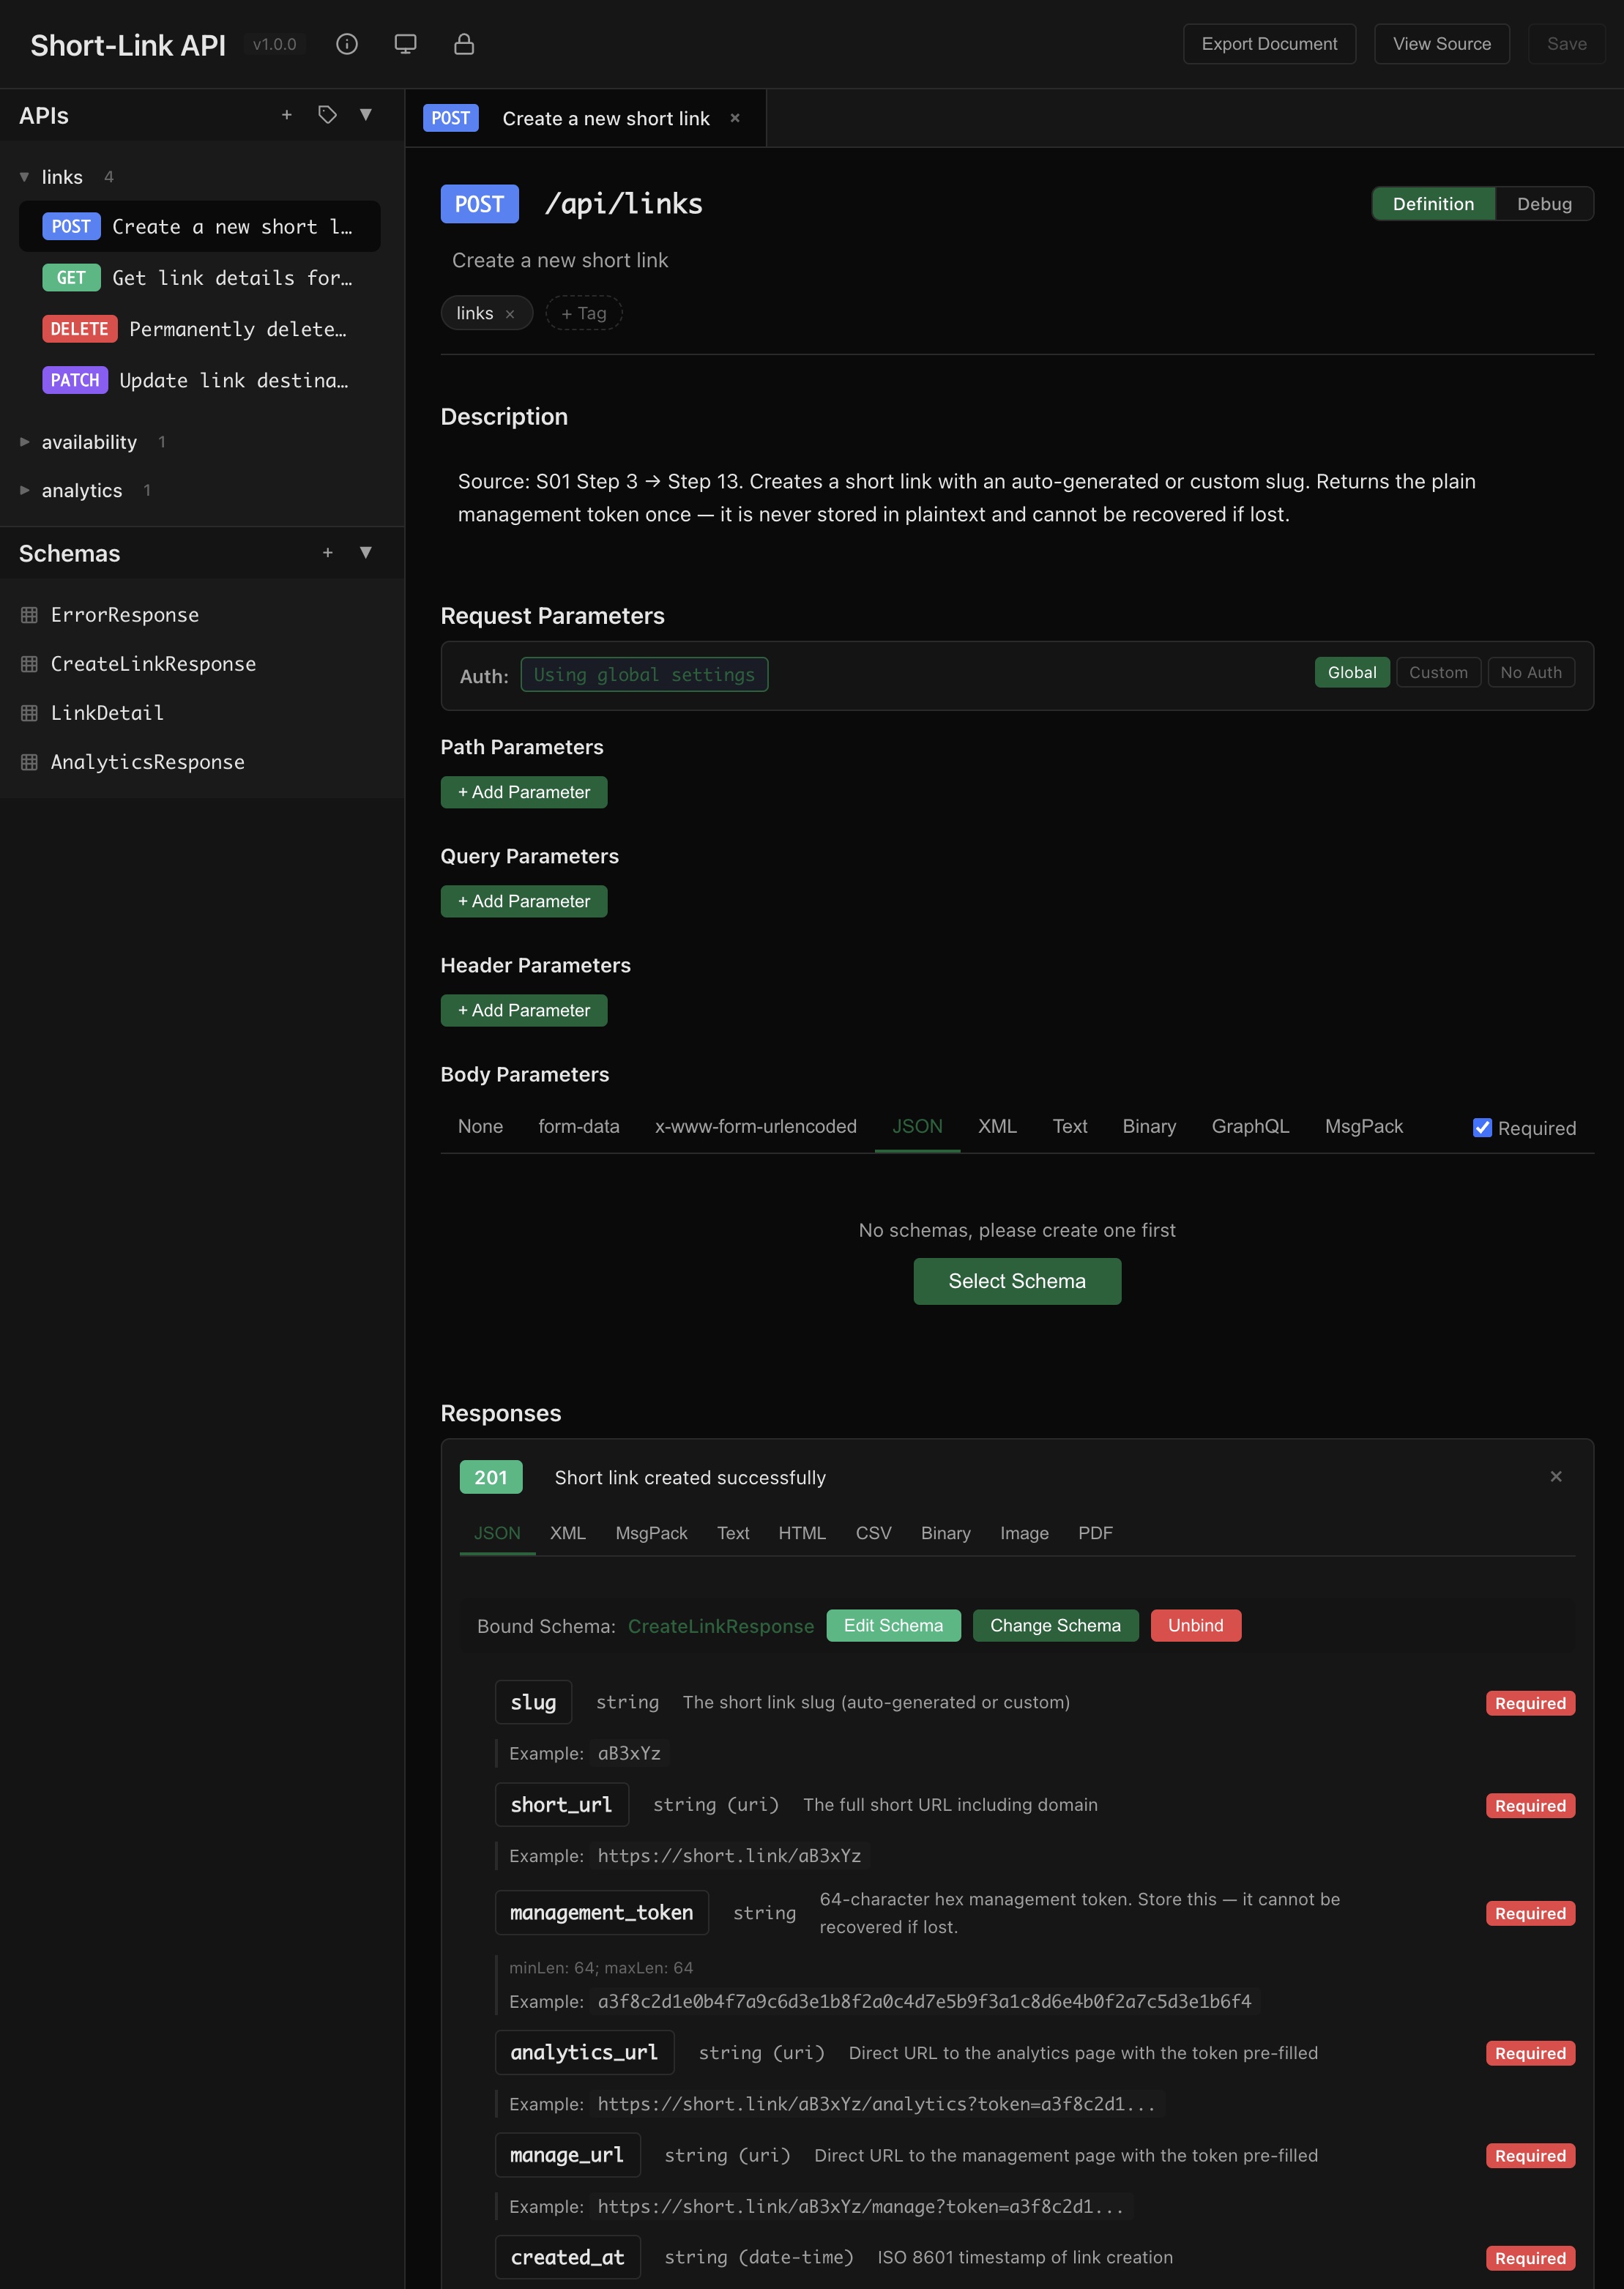Click the lock icon next to the title
The image size is (1624, 2289).
(x=464, y=44)
